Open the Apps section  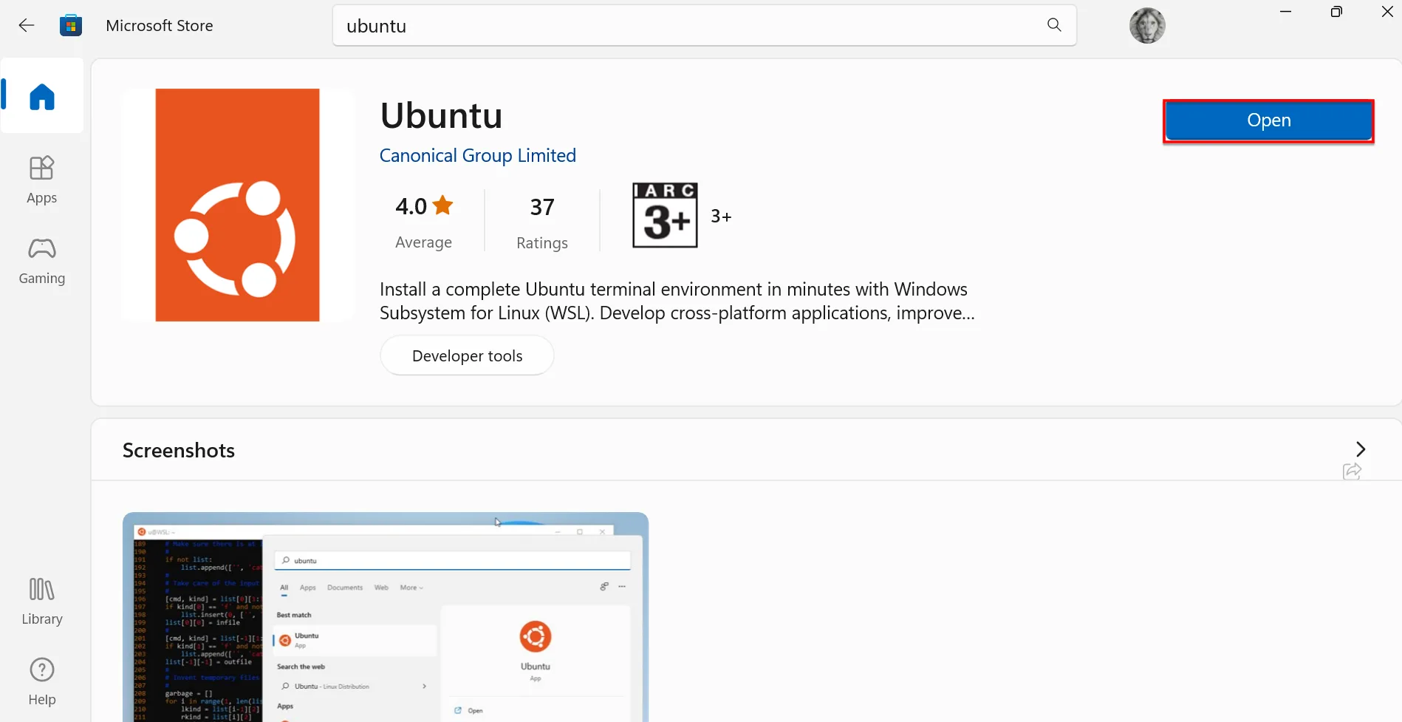click(x=42, y=180)
